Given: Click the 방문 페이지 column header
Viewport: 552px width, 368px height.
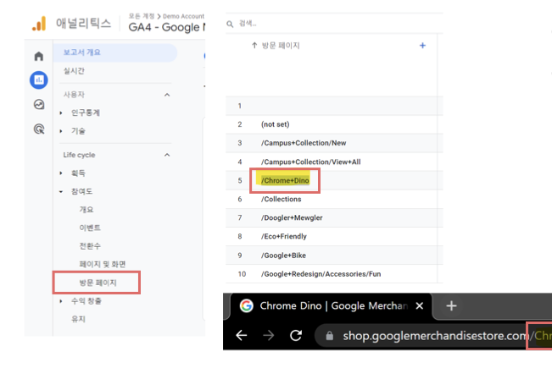Looking at the screenshot, I should (x=281, y=46).
